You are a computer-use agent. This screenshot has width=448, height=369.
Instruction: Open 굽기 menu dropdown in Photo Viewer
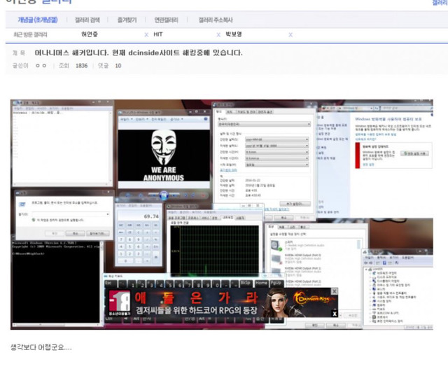[x=176, y=119]
